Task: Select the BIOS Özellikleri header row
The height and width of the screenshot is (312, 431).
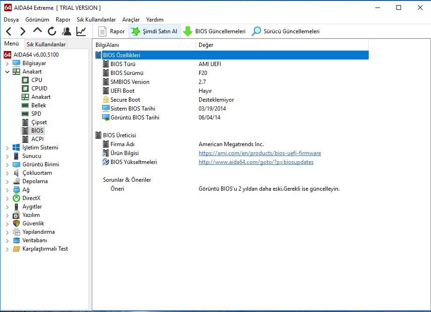Action: 231,55
